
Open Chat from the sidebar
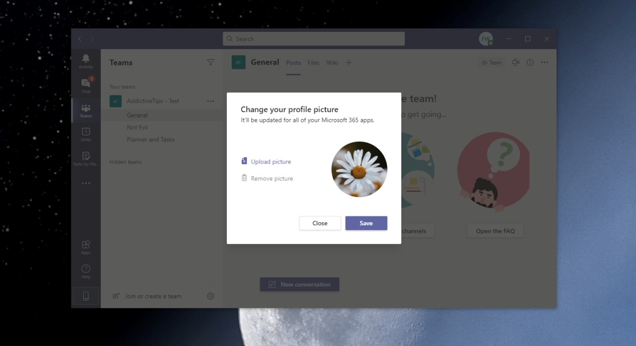point(86,86)
